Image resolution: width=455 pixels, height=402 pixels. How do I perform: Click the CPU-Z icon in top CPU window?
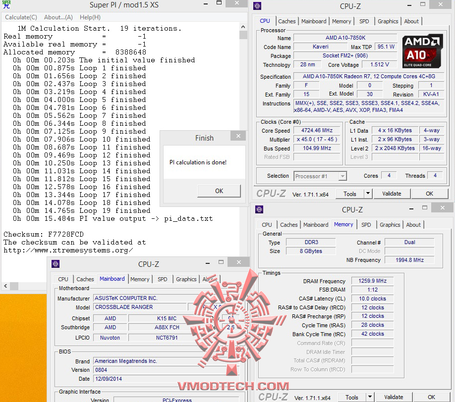(257, 6)
